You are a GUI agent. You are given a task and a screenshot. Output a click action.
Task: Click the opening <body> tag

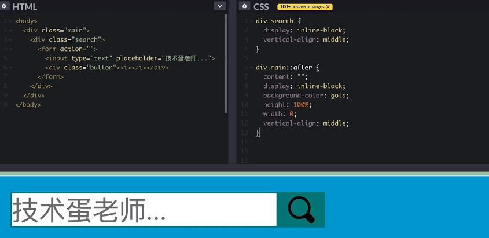(26, 21)
